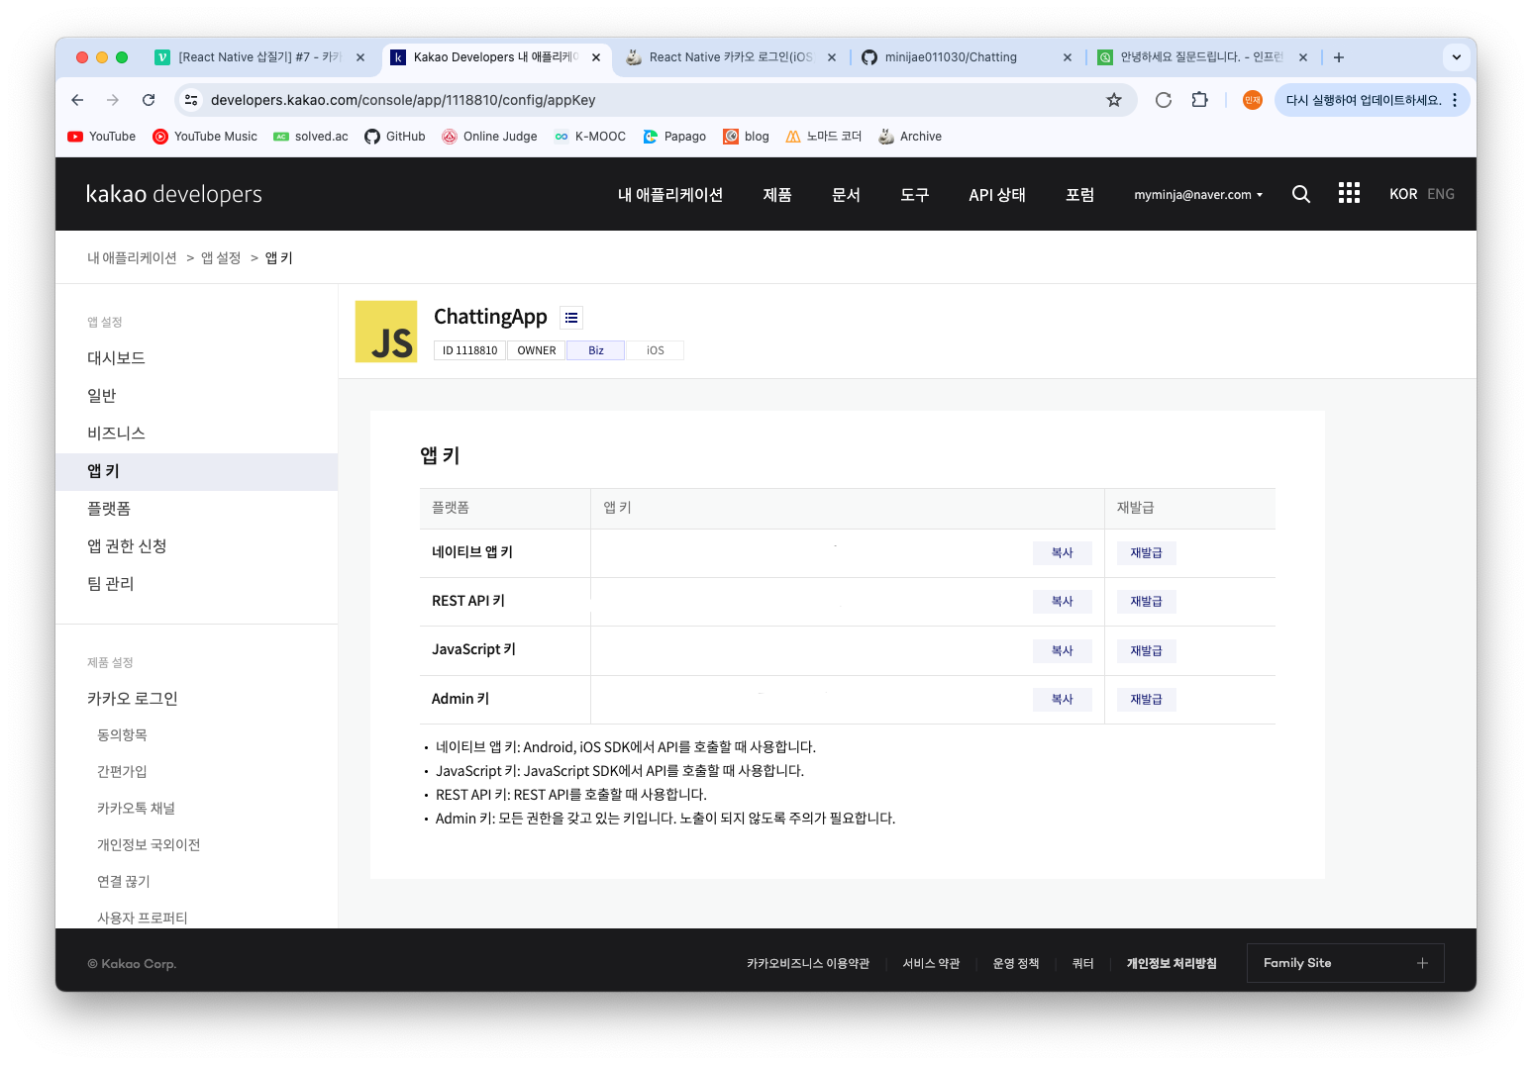
Task: Bookmark this page with the star icon
Action: pyautogui.click(x=1114, y=100)
